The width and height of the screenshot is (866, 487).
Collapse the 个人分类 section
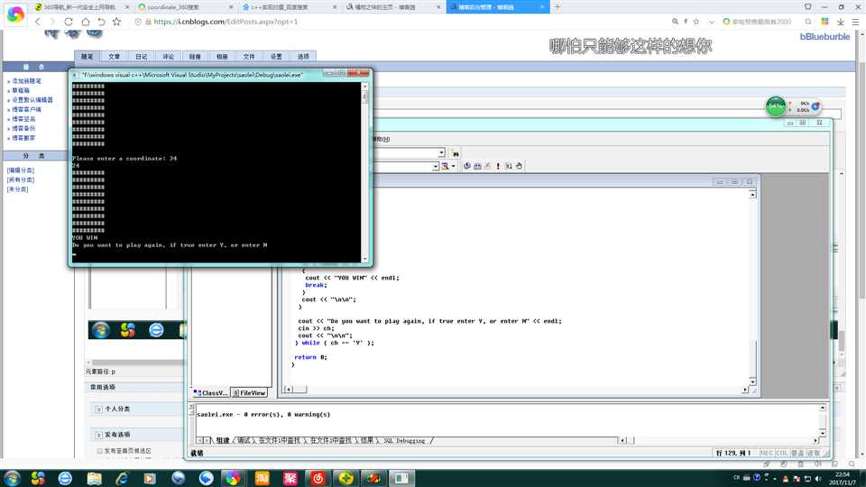pos(98,409)
